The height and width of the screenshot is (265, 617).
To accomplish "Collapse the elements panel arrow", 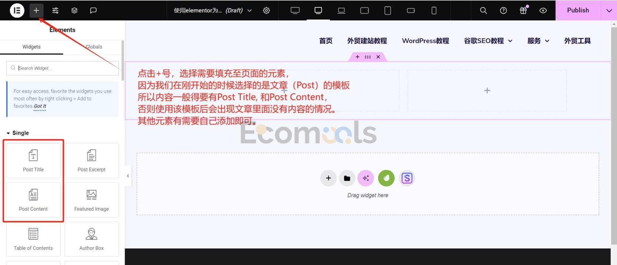I will pos(128,176).
